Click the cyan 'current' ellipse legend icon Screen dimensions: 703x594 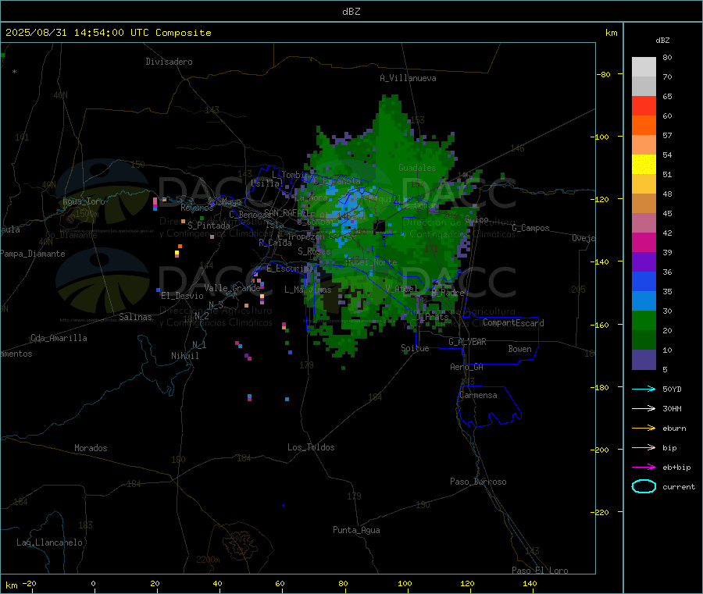(x=644, y=486)
